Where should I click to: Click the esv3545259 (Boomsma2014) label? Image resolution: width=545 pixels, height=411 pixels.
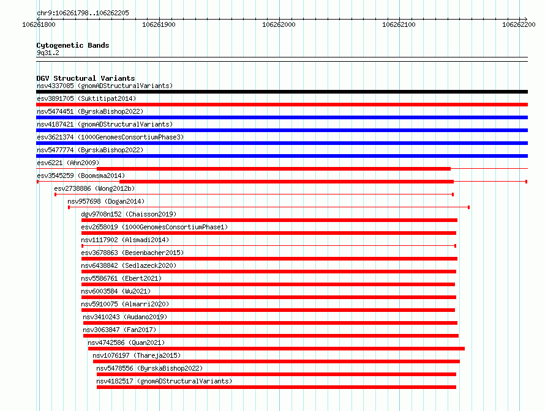tap(81, 176)
